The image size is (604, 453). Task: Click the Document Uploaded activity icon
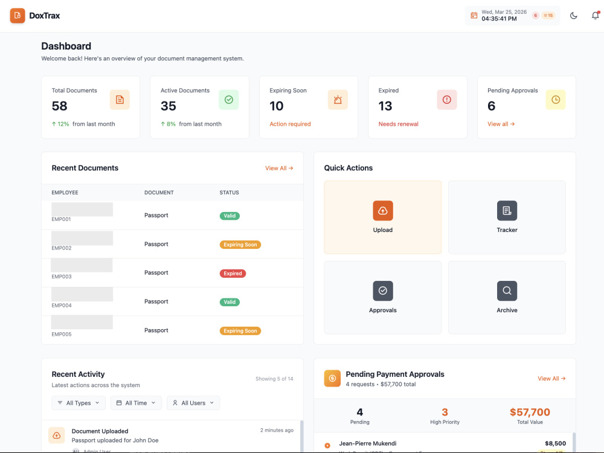[57, 435]
